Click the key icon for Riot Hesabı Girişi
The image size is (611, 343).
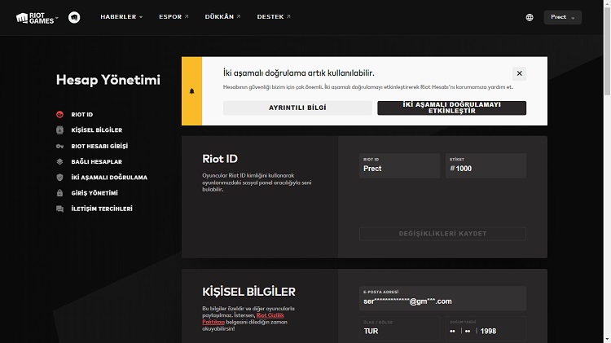[59, 146]
